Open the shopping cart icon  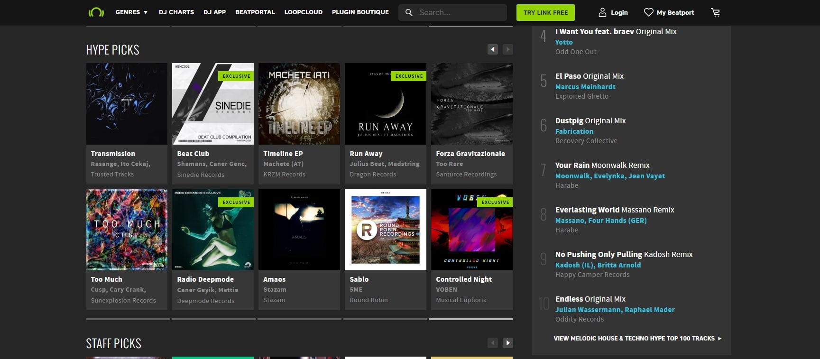coord(716,12)
